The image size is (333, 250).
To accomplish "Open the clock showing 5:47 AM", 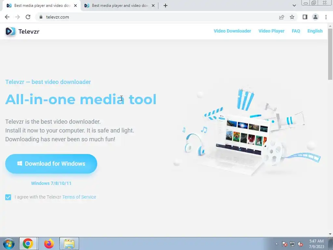I will 316,244.
